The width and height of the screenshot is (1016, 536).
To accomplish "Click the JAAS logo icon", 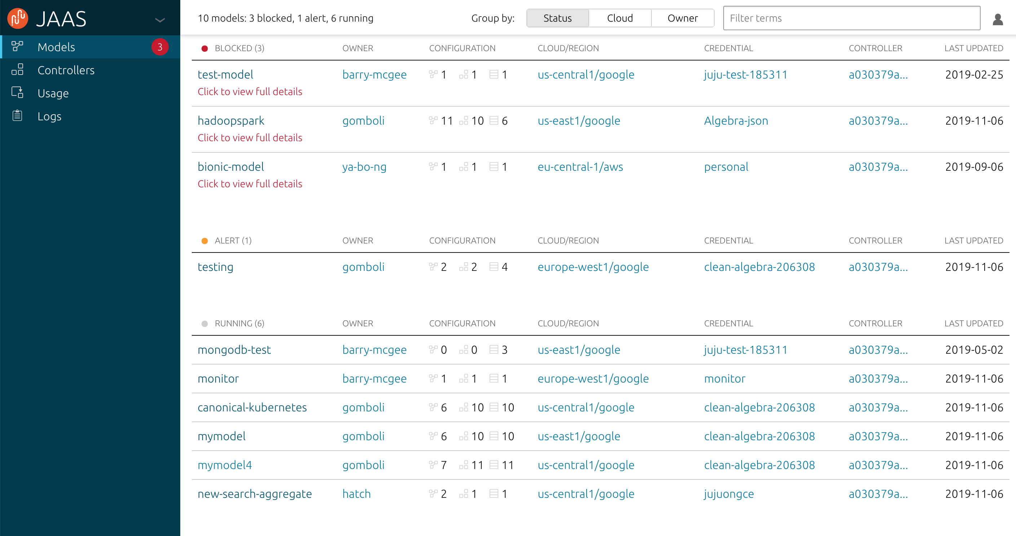I will tap(18, 18).
